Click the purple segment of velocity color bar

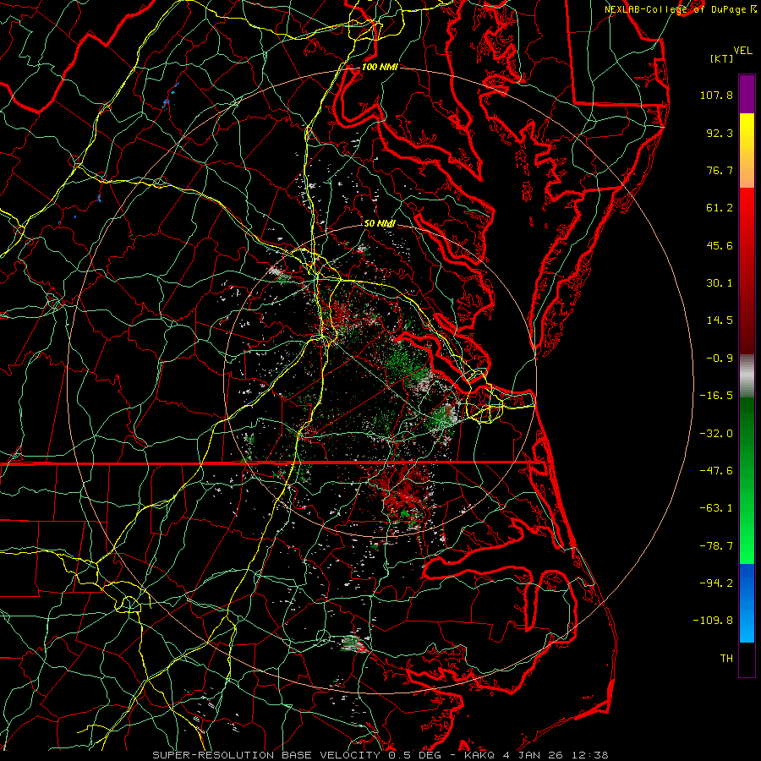[x=747, y=94]
